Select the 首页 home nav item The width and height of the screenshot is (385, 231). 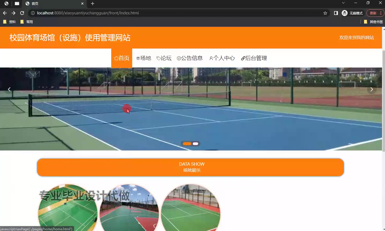(122, 58)
